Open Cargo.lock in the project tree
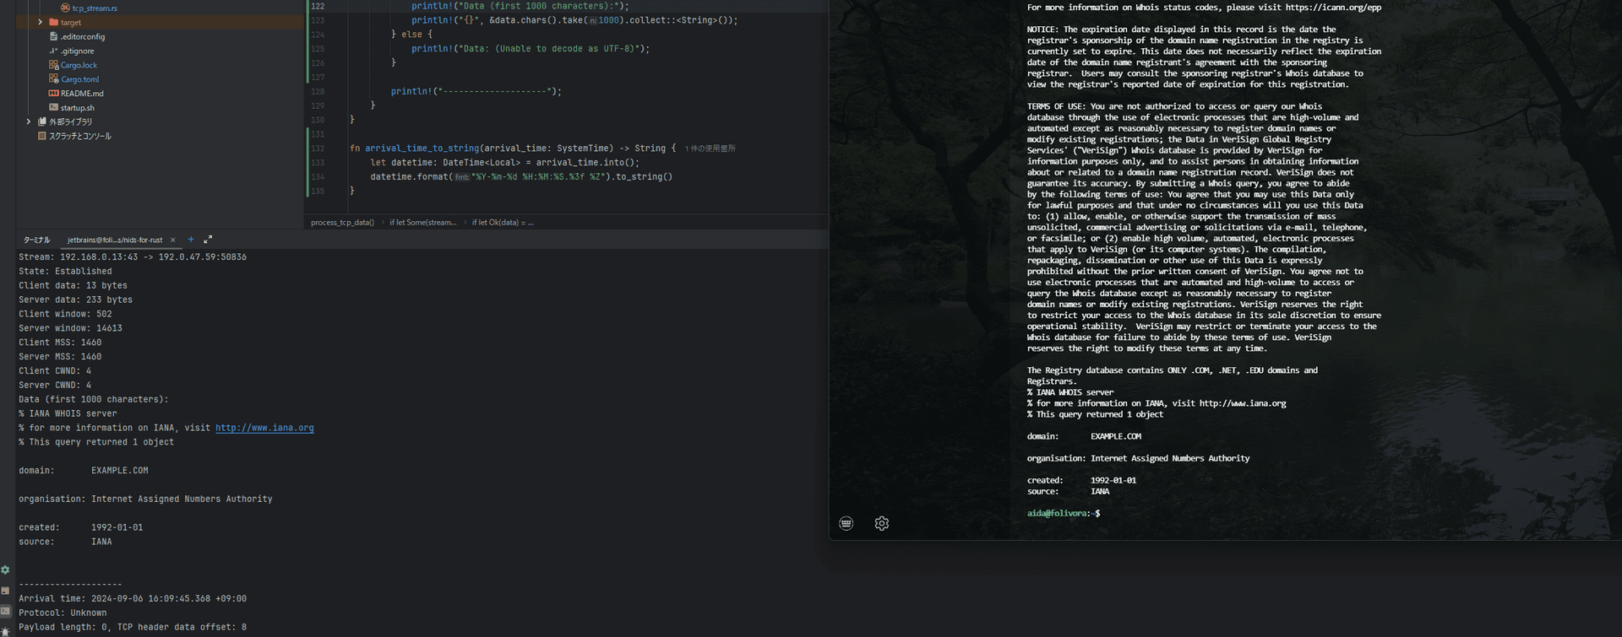Image resolution: width=1622 pixels, height=637 pixels. pyautogui.click(x=79, y=65)
